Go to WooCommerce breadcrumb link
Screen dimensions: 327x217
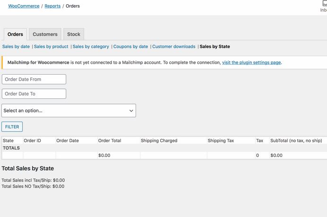pos(24,6)
